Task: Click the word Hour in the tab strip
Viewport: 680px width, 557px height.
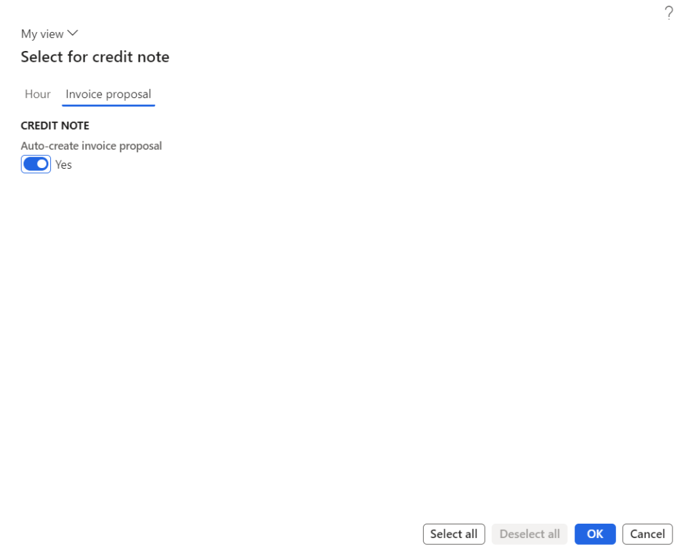Action: (37, 95)
